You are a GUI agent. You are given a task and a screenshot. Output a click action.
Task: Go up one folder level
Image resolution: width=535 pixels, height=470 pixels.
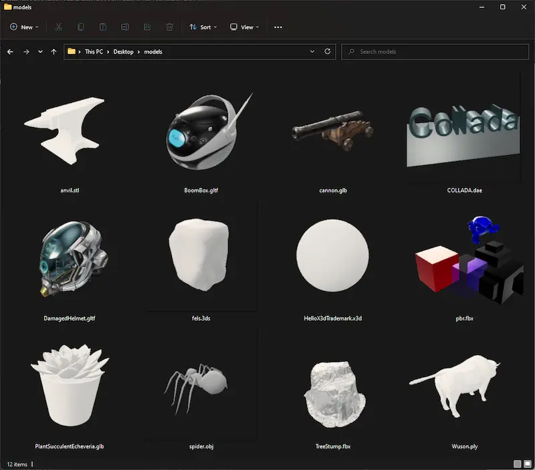coord(53,52)
